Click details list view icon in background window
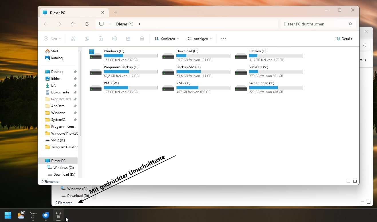Image resolution: width=377 pixels, height=222 pixels. (x=362, y=203)
